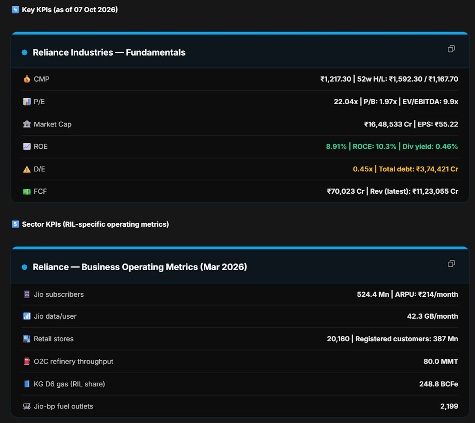
Task: Select the FCF value ₹70,023 Cr line
Action: (x=392, y=191)
